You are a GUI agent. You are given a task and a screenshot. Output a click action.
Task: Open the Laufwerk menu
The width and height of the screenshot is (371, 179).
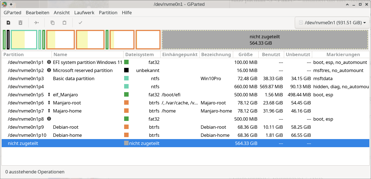click(84, 13)
